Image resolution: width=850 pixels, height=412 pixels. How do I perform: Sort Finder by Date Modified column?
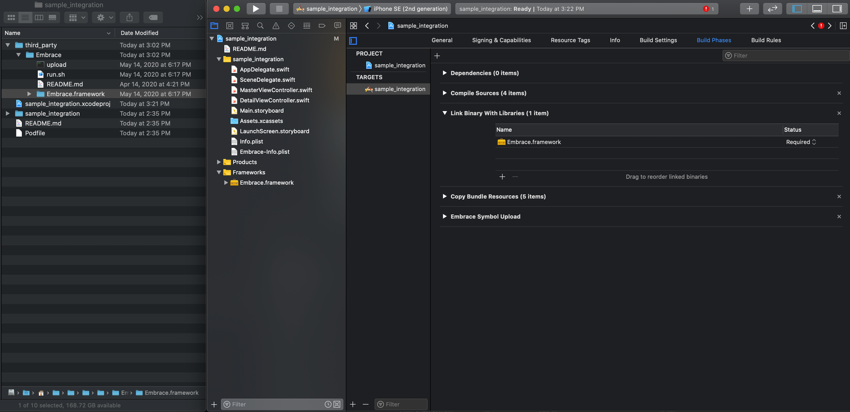click(x=139, y=33)
